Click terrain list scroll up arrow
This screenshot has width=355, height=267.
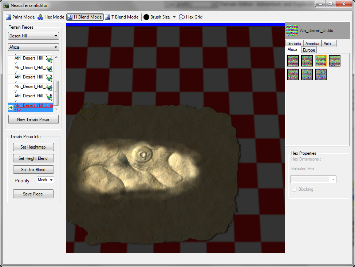(56, 57)
